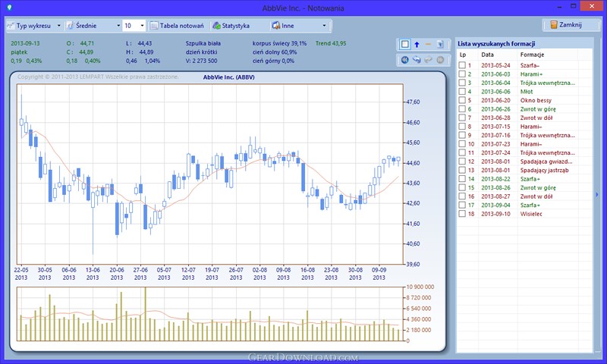The width and height of the screenshot is (607, 364).
Task: Click the V: 2 273 500 volume value
Action: point(201,61)
